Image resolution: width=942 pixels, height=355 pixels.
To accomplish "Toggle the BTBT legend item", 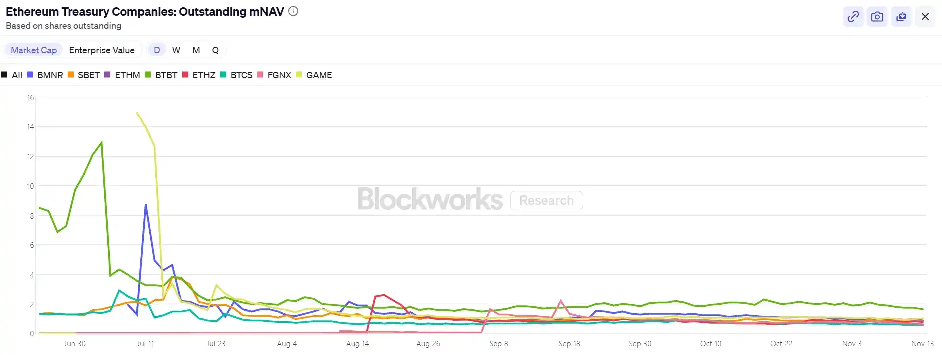I will pos(166,75).
